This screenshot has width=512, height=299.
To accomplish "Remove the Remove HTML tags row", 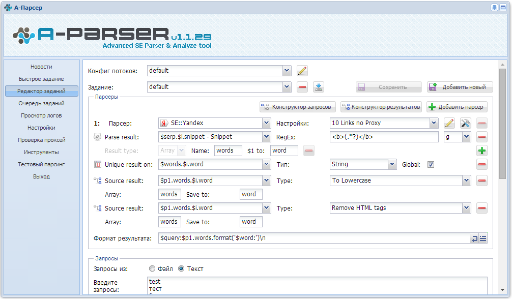I will pos(481,208).
